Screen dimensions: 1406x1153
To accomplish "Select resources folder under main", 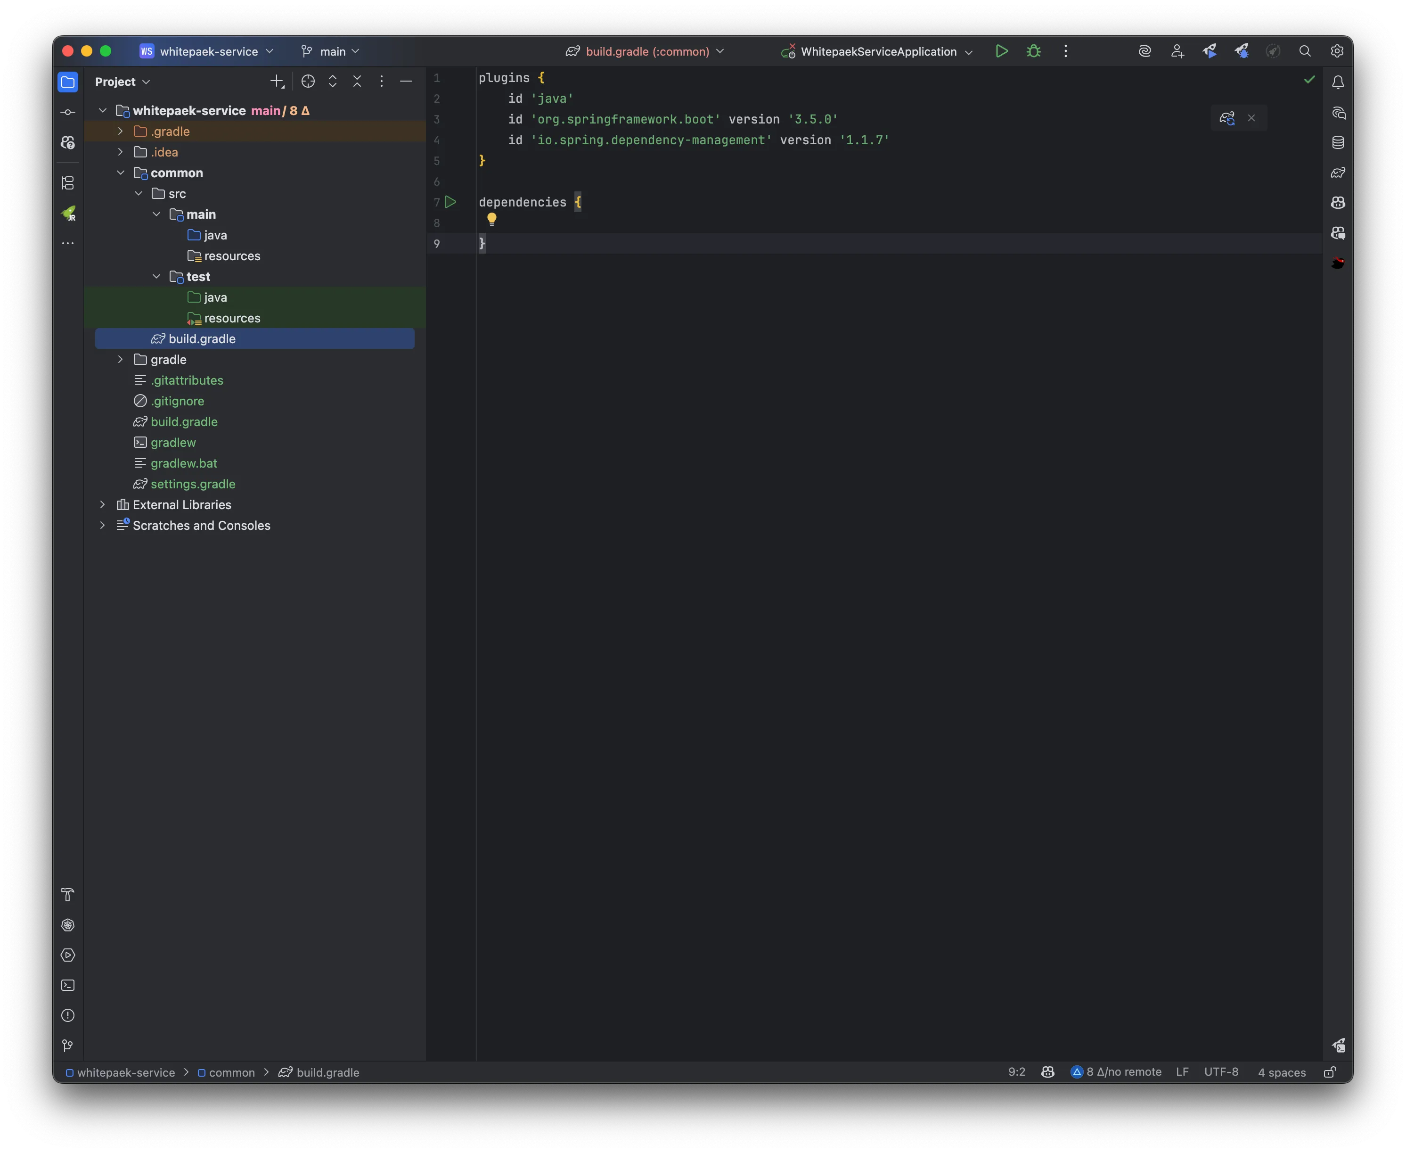I will [x=232, y=255].
